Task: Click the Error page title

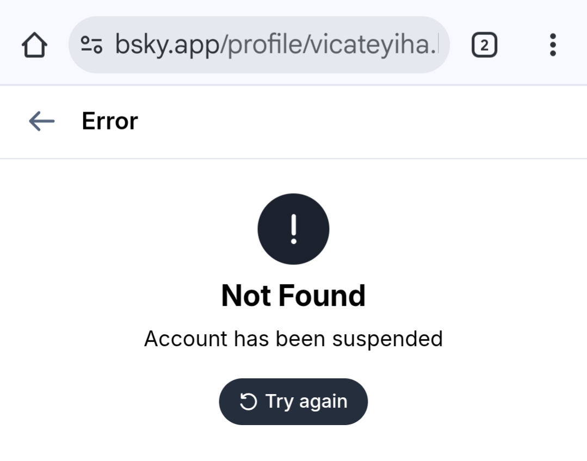Action: (109, 121)
